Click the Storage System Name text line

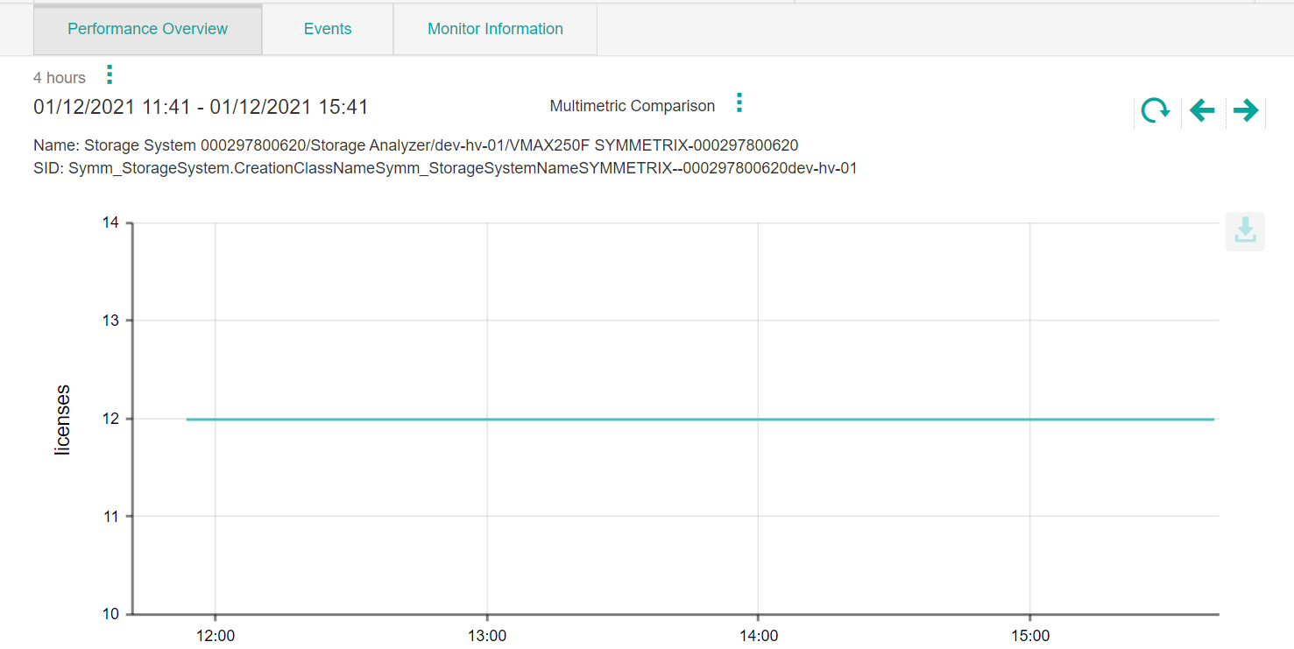[x=415, y=145]
